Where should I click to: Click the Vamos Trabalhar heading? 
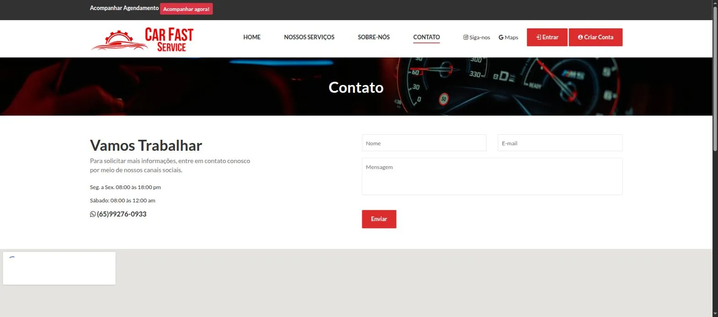point(146,145)
